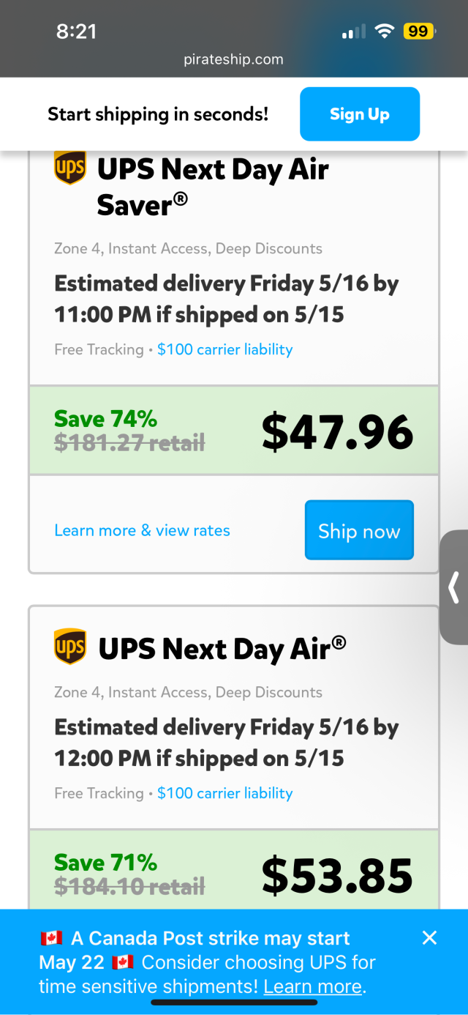This screenshot has width=468, height=1015.
Task: Tap the Canadian flag before 'A Canada Post'
Action: [x=51, y=938]
